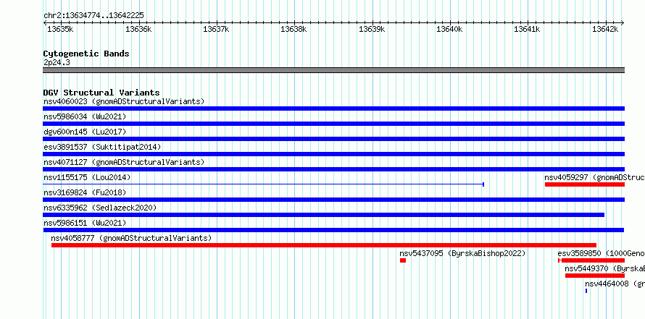Screen dimensions: 645x319
Task: Open the nsv4059297 variant label
Action: pos(594,177)
